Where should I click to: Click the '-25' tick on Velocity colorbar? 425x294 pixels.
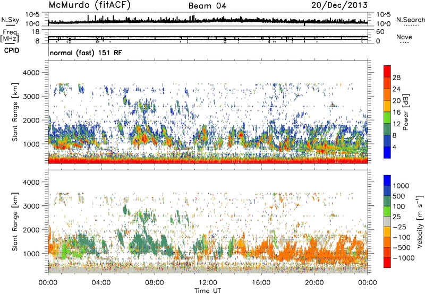(399, 227)
